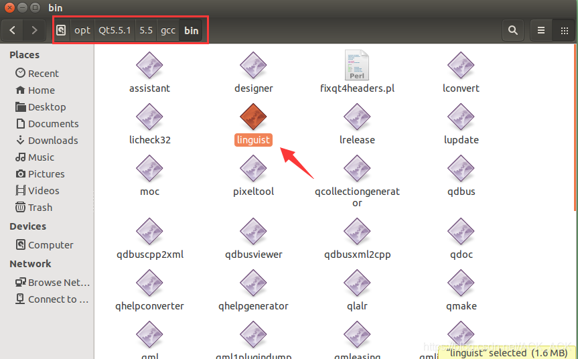Select the qcollectiongenerator icon
The height and width of the screenshot is (359, 578).
pos(357,168)
